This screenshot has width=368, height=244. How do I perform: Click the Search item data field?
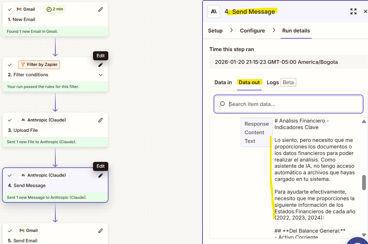(x=289, y=104)
